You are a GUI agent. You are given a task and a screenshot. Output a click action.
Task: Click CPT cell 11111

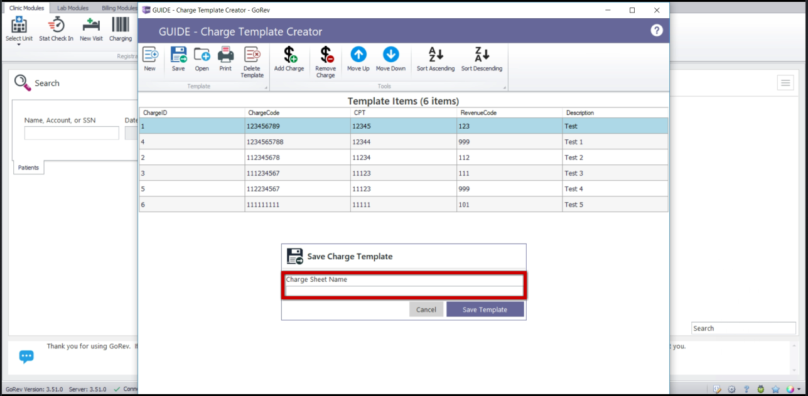click(x=403, y=205)
